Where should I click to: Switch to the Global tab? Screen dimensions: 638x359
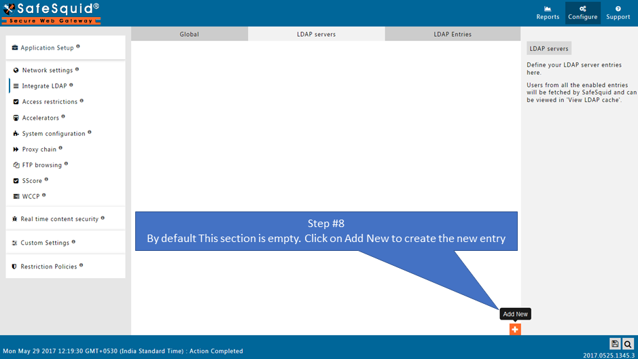click(x=189, y=34)
